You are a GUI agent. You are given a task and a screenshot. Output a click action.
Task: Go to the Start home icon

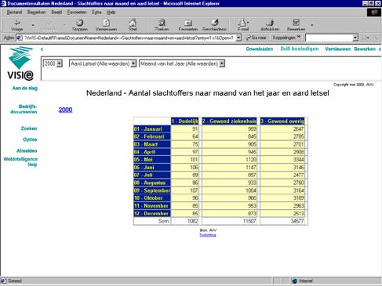point(133,23)
